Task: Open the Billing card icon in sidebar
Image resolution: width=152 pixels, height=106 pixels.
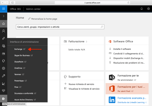Action: 4,54
